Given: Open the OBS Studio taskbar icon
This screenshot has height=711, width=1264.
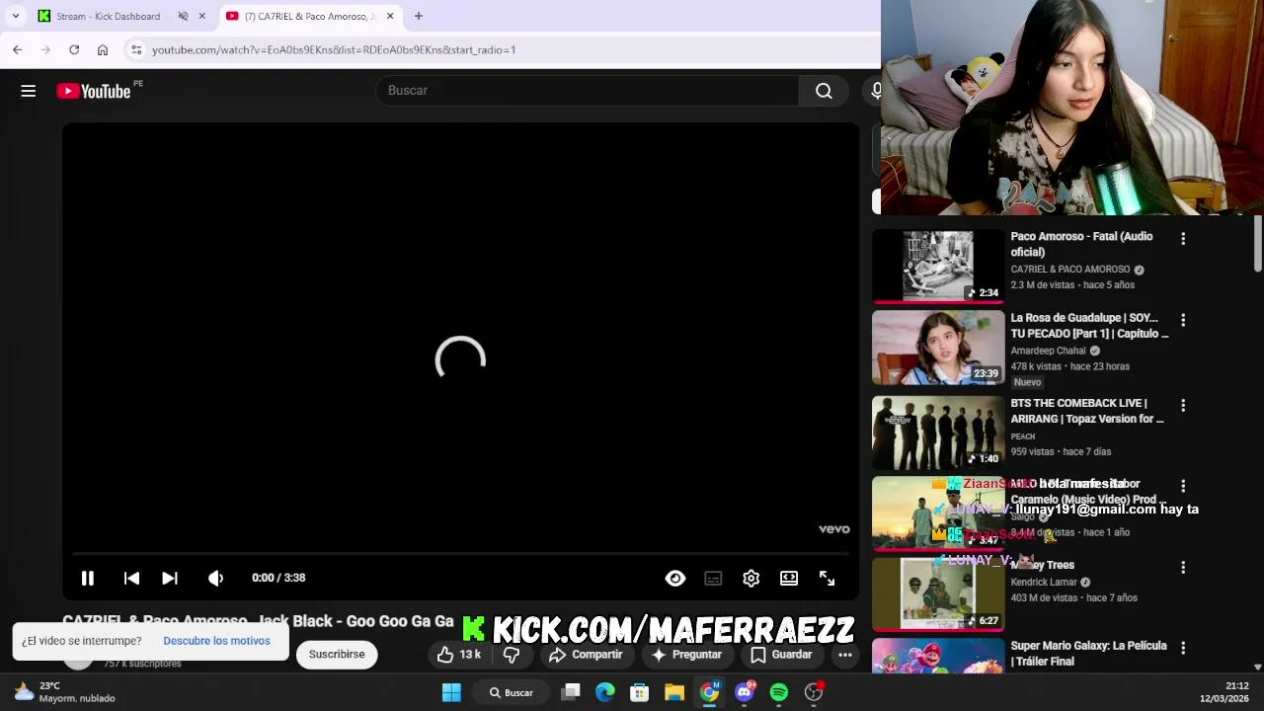Looking at the screenshot, I should 814,693.
